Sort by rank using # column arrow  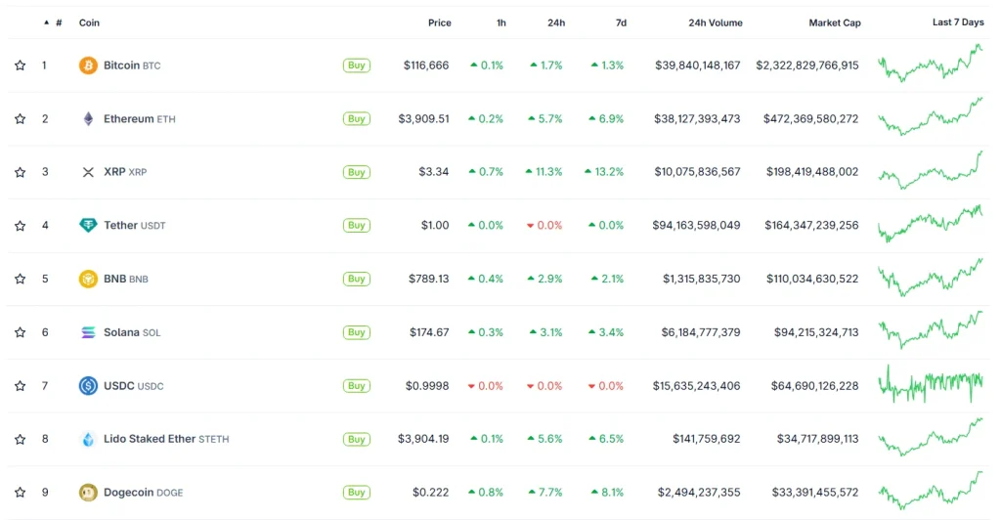tap(46, 22)
